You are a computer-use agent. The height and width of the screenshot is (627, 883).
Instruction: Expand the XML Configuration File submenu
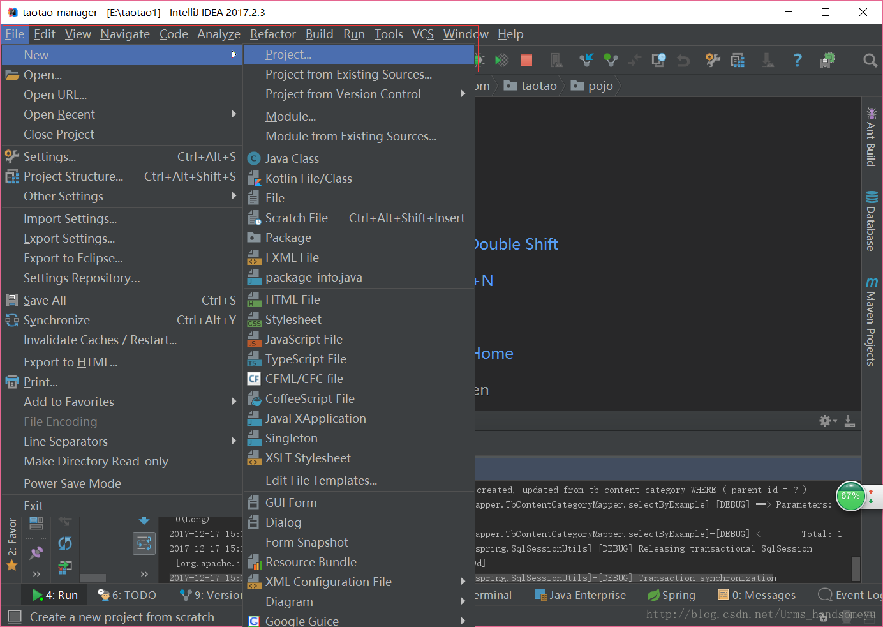click(359, 582)
